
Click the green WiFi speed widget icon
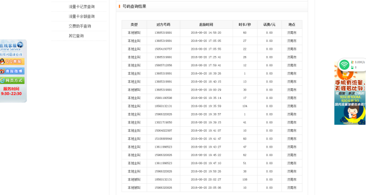pyautogui.click(x=344, y=64)
